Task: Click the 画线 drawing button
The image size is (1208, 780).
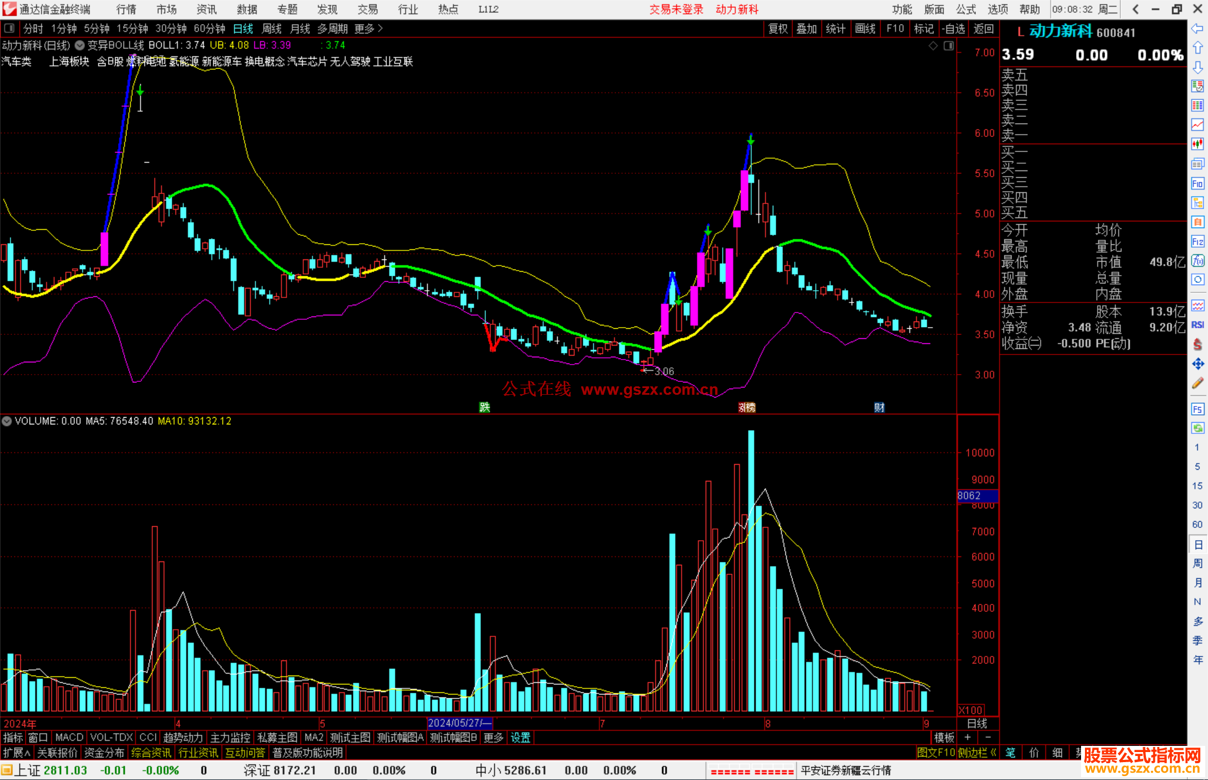Action: click(865, 29)
